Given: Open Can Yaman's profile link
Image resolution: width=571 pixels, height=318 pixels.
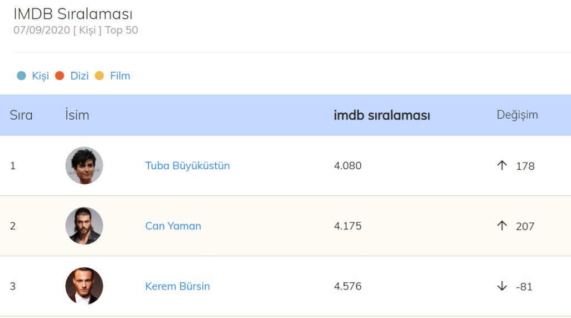Looking at the screenshot, I should point(173,226).
